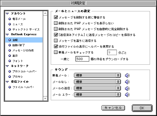Open the メールなし sound dropdown
The height and width of the screenshot is (116, 157).
tap(97, 82)
